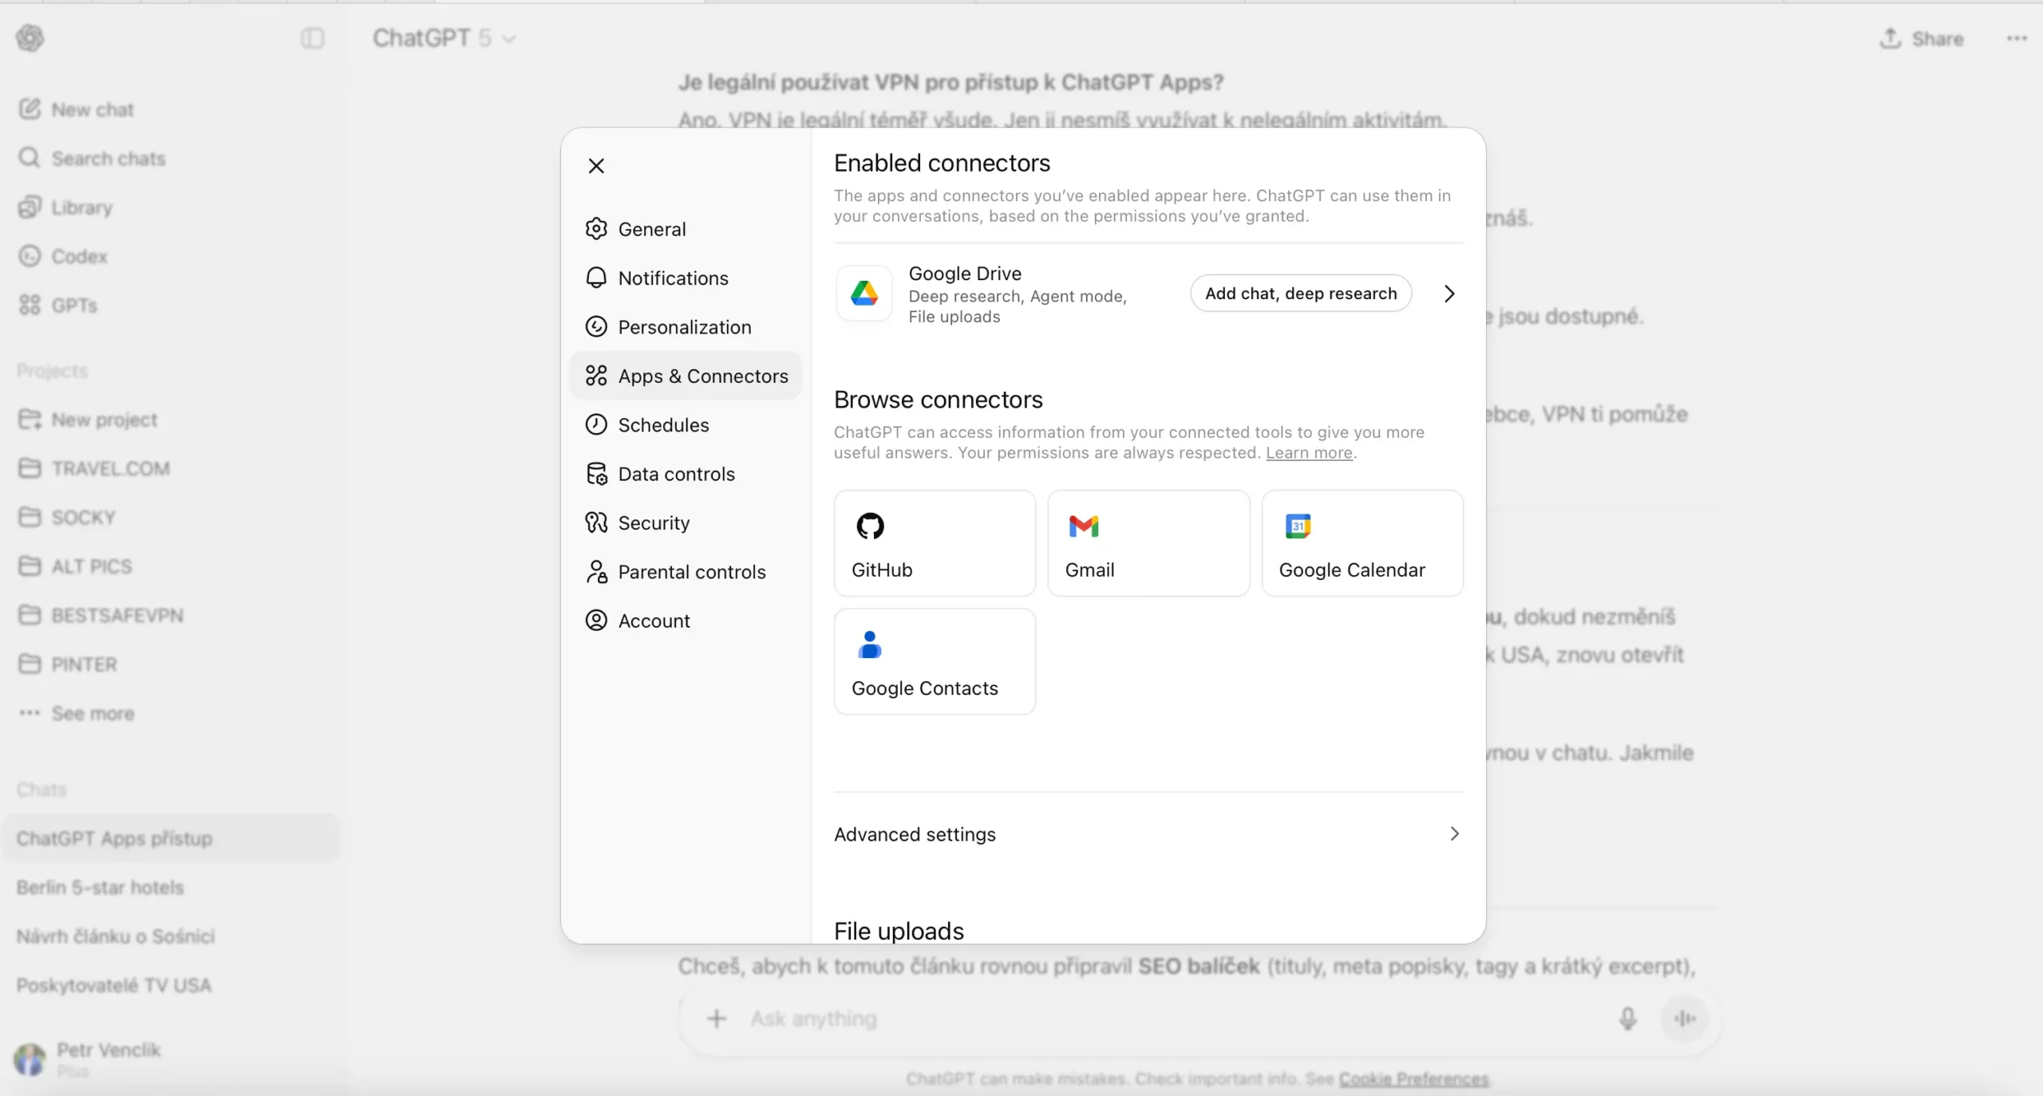The image size is (2043, 1096).
Task: Click the Ask anything input field
Action: coord(1117,1019)
